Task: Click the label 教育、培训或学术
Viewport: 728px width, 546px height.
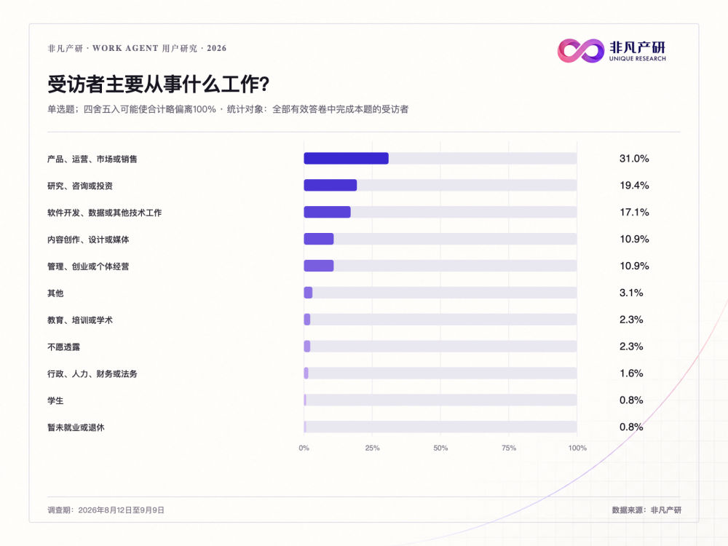Action: tap(80, 320)
